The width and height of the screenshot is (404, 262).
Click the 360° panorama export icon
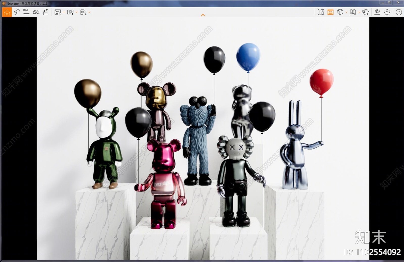[70, 12]
